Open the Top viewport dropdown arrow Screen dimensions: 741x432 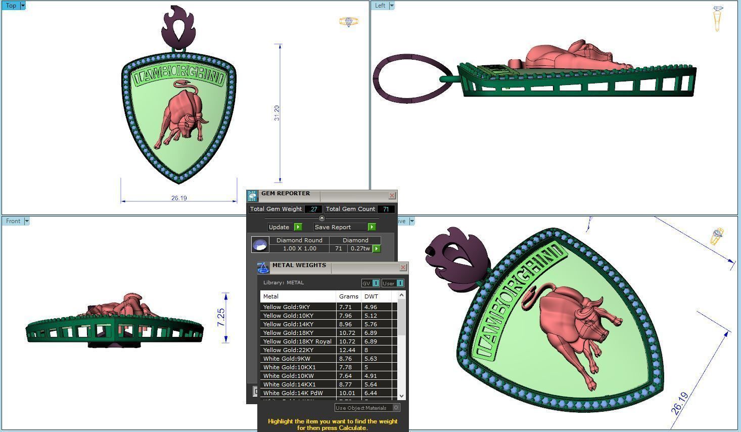point(23,6)
